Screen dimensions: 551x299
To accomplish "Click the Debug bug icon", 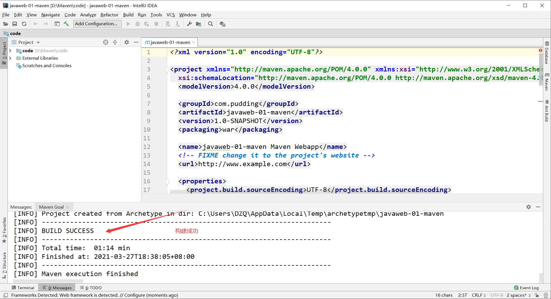I will pyautogui.click(x=138, y=24).
